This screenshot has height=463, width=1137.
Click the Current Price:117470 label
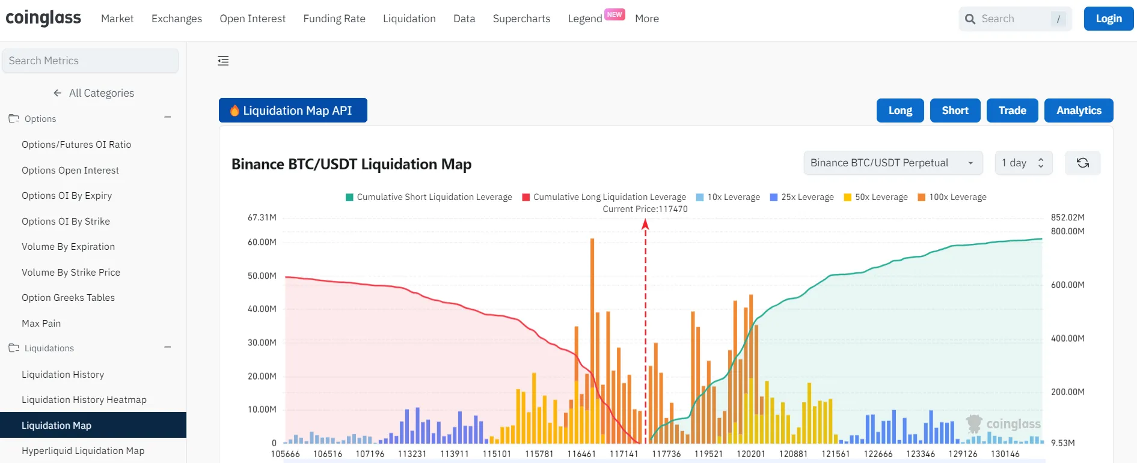(645, 209)
